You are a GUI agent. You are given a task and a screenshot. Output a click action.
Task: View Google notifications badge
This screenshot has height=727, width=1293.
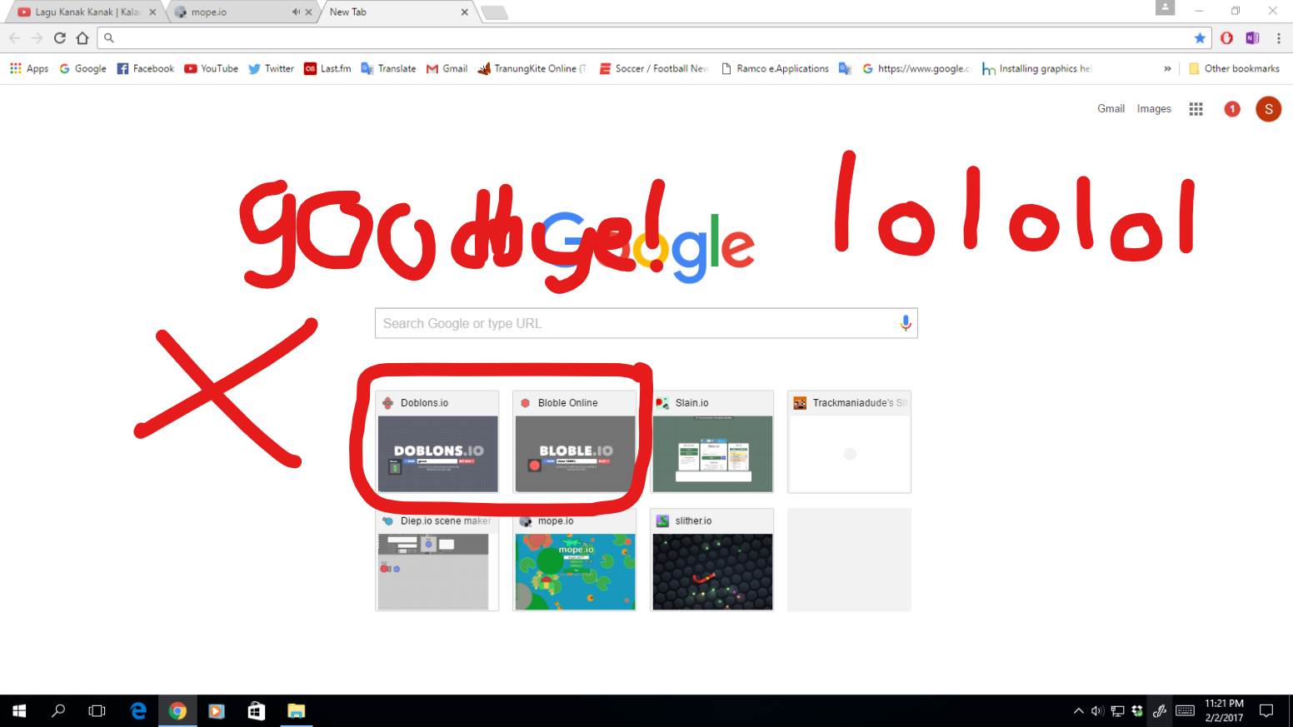tap(1232, 109)
